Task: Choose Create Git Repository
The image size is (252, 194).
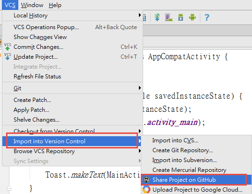Action: tap(196, 150)
